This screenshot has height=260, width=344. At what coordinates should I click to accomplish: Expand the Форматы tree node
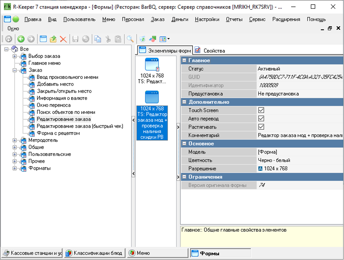tap(14, 169)
